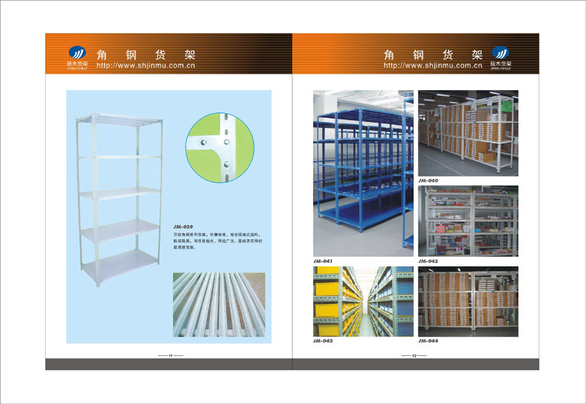This screenshot has height=404, width=586.
Task: Open the shjinmu.com.cn URL on left page
Action: point(146,66)
